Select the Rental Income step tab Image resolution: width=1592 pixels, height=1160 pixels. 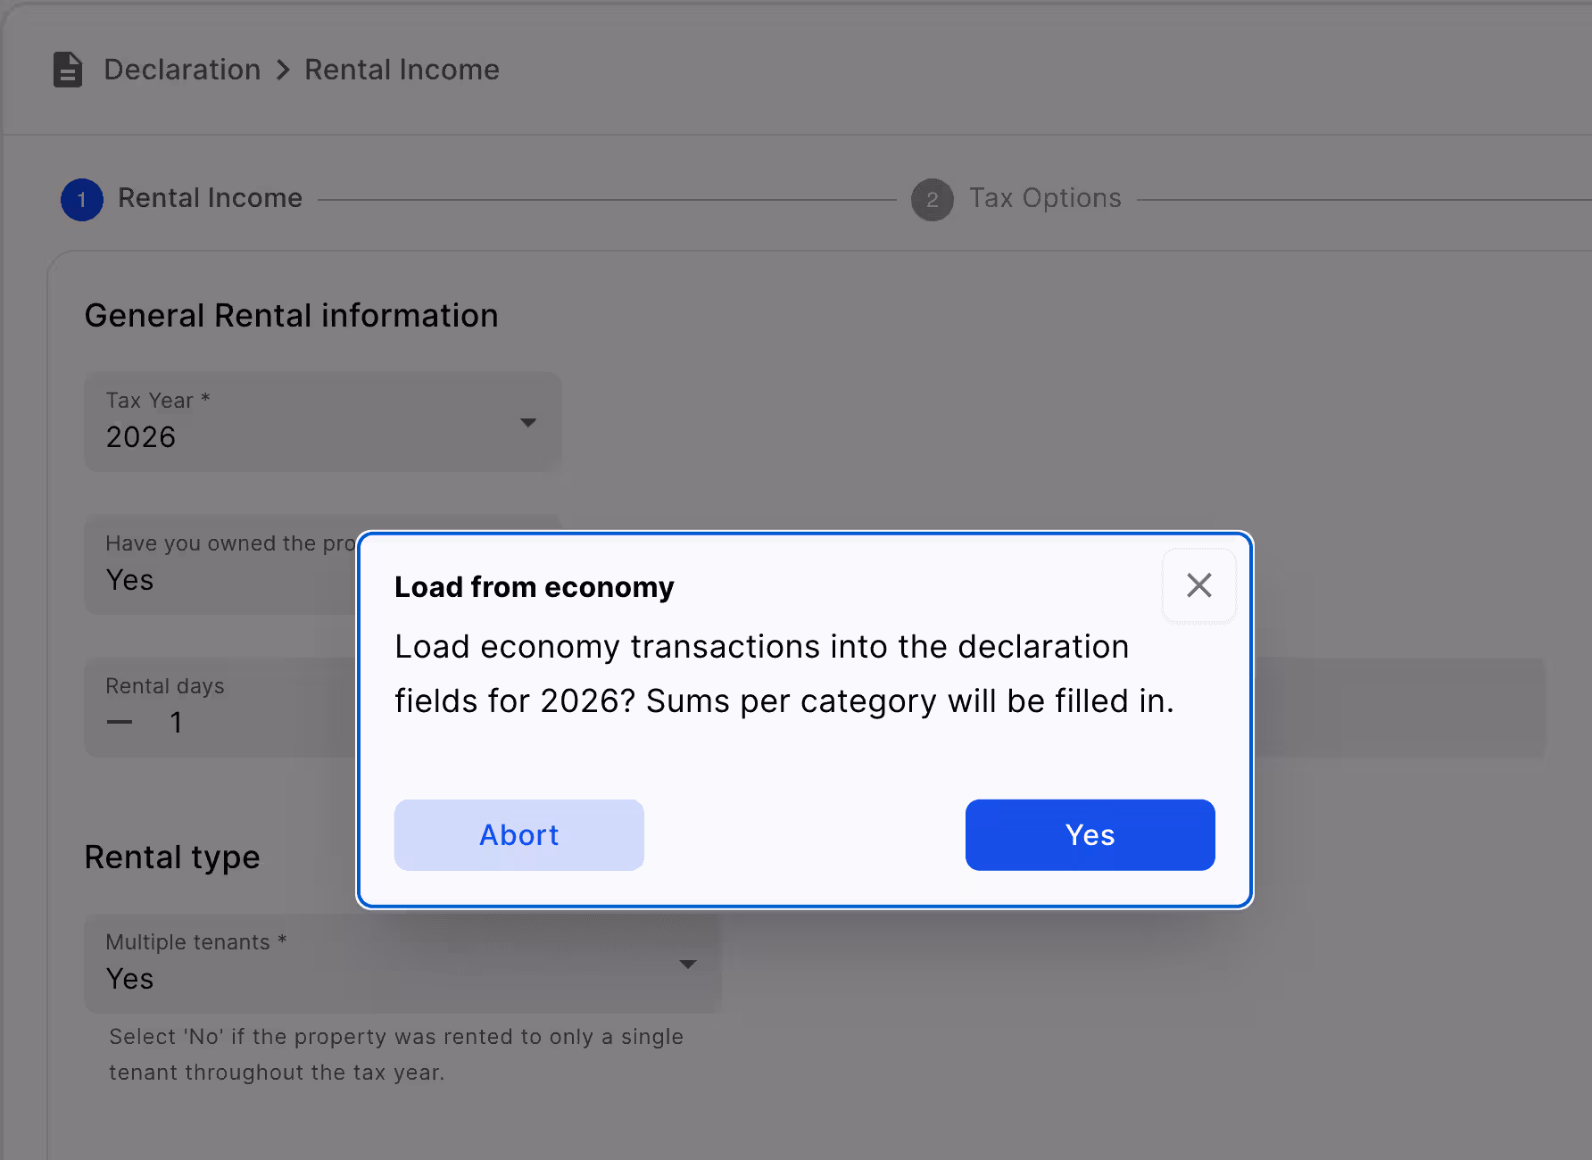(211, 197)
